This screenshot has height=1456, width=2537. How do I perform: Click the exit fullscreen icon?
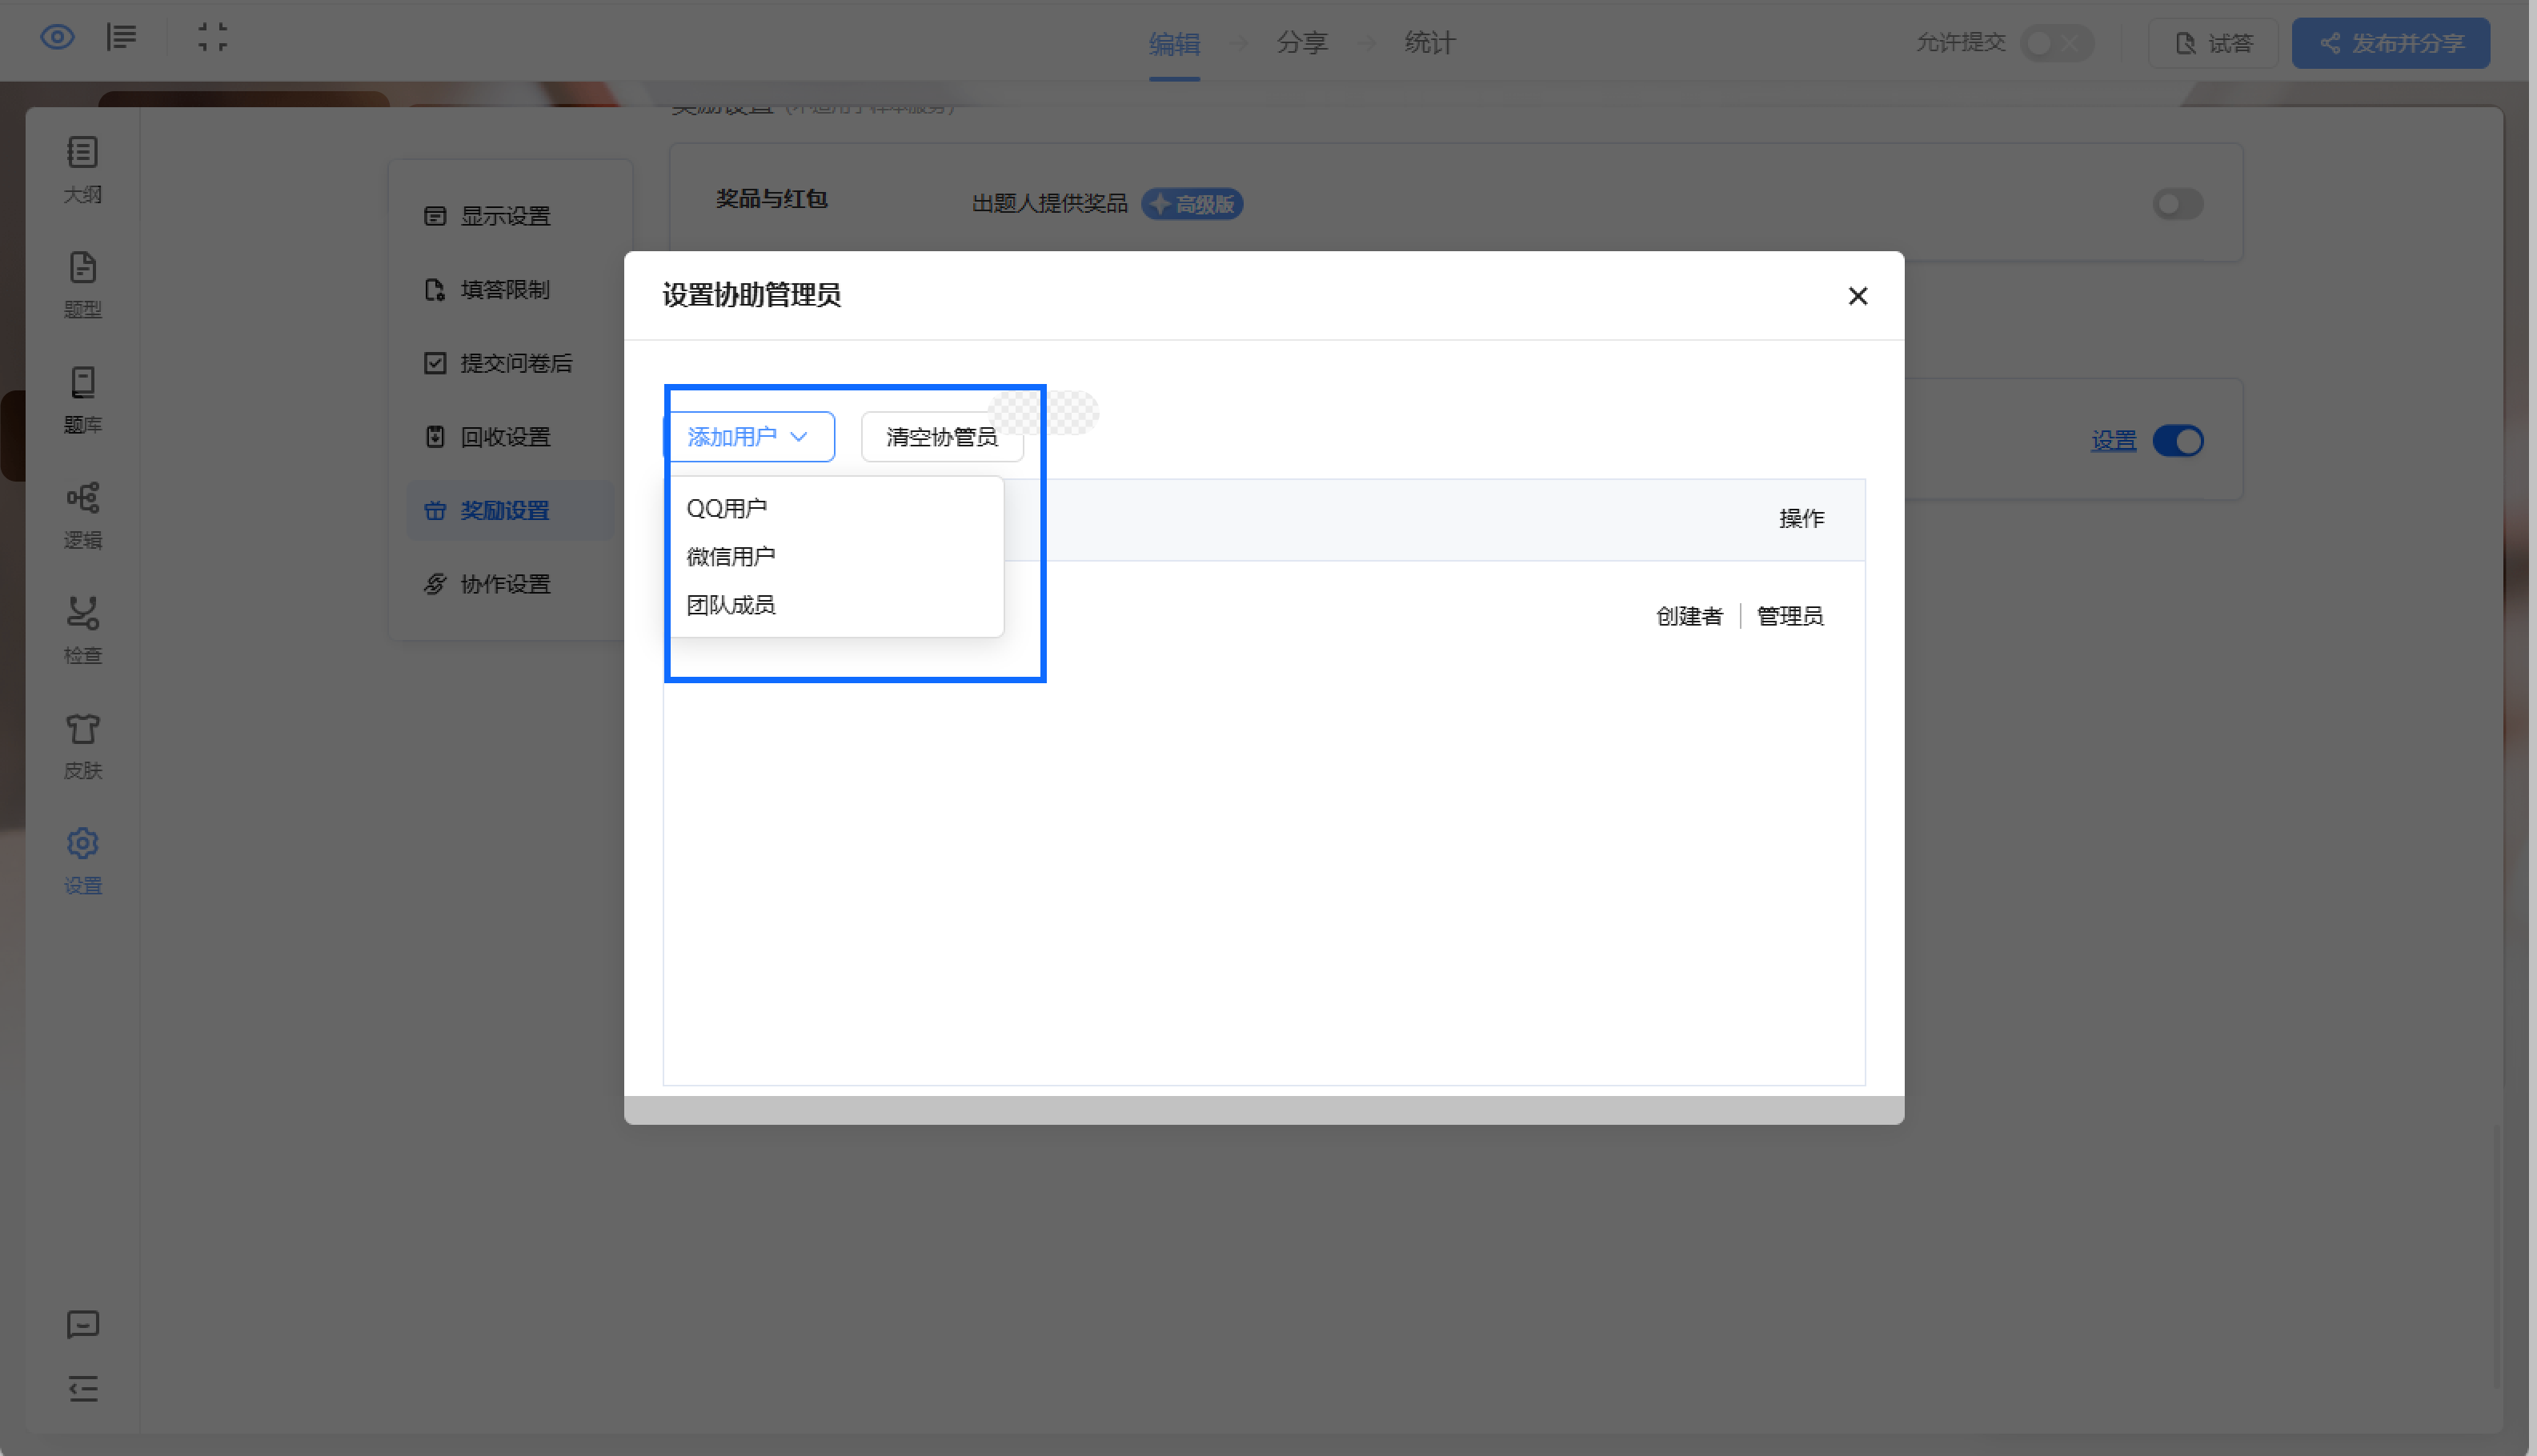tap(212, 38)
